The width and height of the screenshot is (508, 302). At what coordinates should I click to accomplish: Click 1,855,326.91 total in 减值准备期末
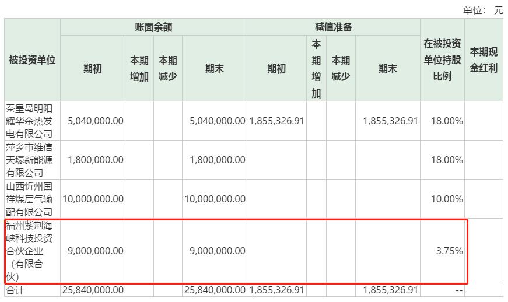[x=390, y=290]
